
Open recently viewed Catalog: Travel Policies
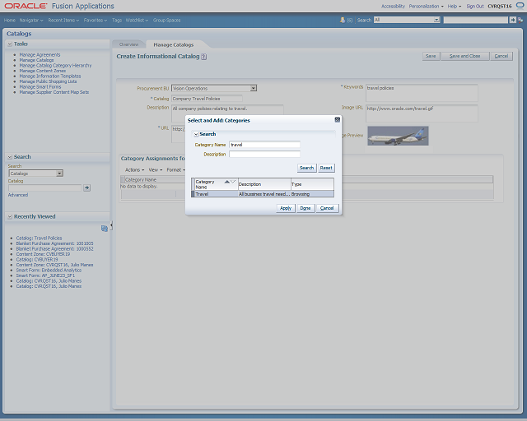pyautogui.click(x=39, y=238)
